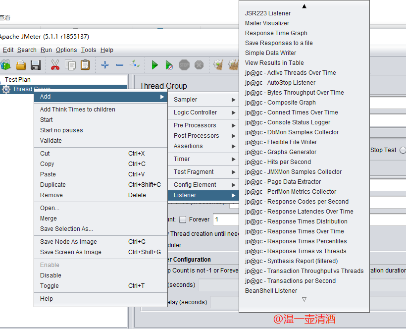Choose Duplicate from context menu
The image size is (406, 329).
(101, 185)
